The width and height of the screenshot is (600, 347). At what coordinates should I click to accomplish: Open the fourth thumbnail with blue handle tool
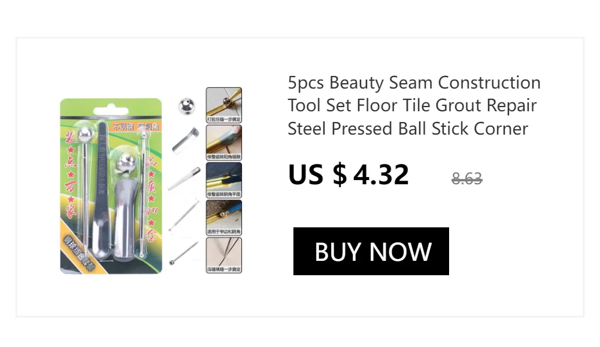tap(224, 217)
